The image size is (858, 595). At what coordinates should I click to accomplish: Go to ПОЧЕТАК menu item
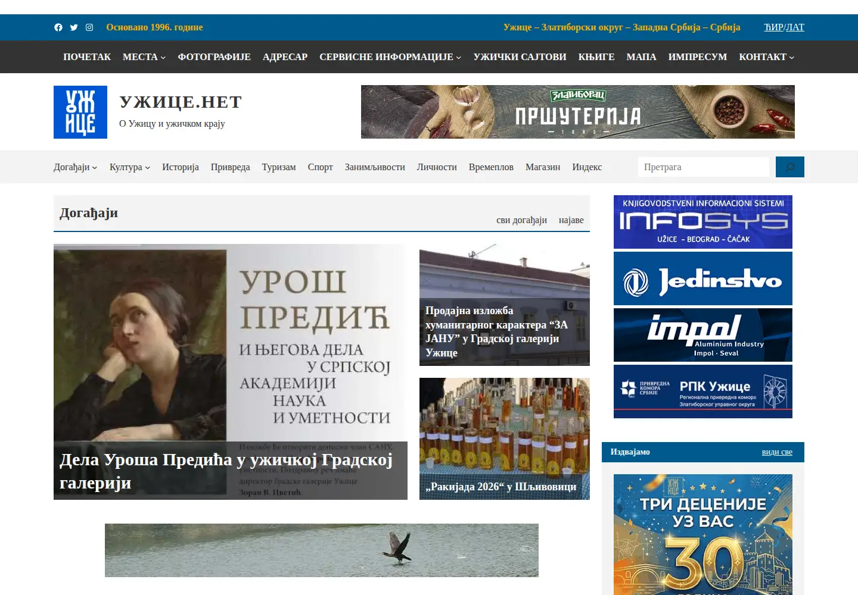click(87, 57)
